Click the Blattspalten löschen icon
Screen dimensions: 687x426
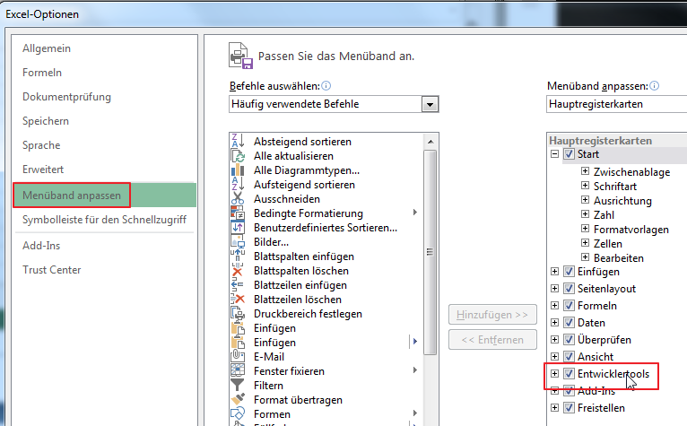[238, 271]
